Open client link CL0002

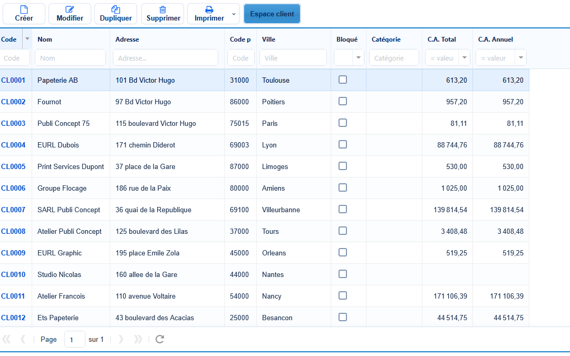[x=13, y=102]
